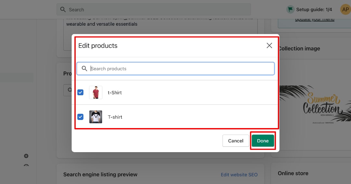This screenshot has height=184, width=351.
Task: Click the Collection image heading
Action: pos(300,48)
